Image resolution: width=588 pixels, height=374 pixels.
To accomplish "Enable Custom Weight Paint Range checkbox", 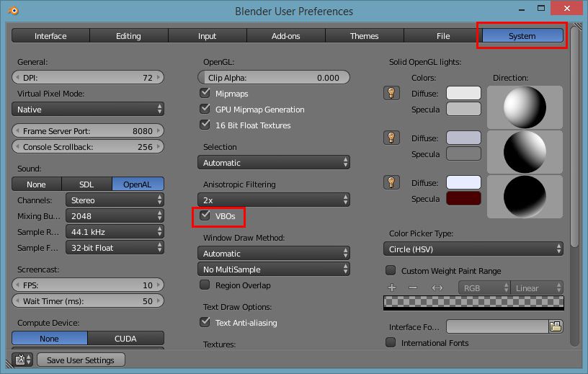I will click(391, 270).
